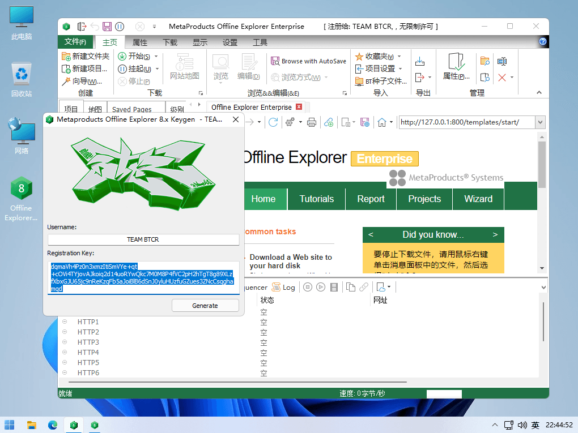
Task: Click the pause icon in title bar
Action: click(x=120, y=27)
